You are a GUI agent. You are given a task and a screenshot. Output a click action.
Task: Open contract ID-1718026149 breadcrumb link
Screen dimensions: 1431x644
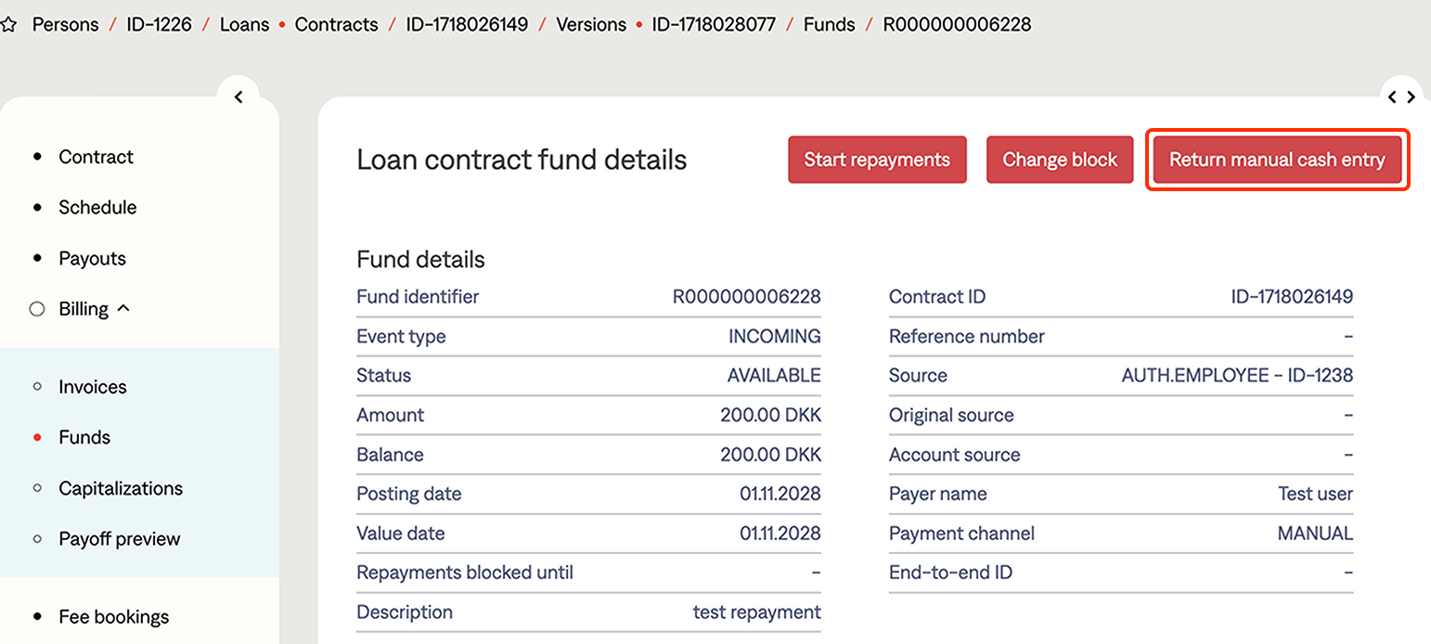coord(467,25)
